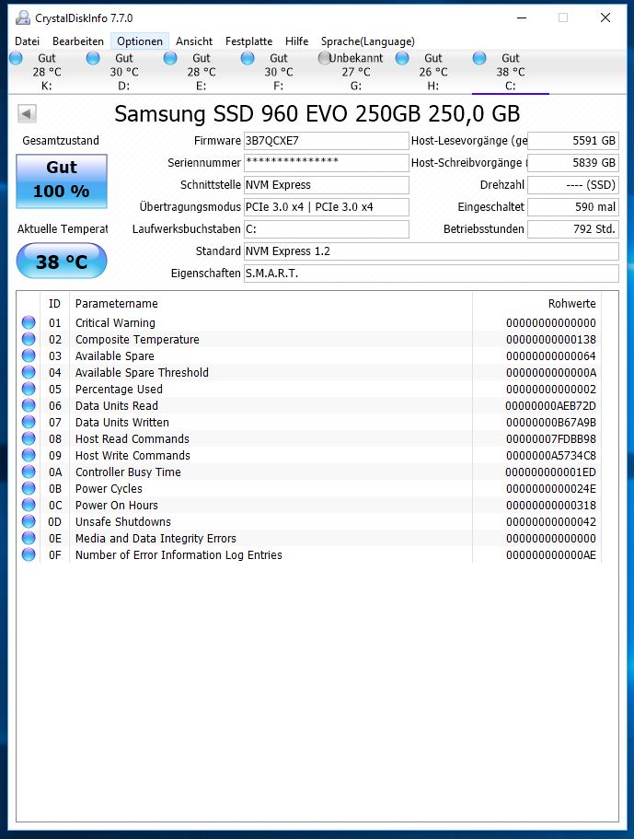
Task: Click status icon for Host Write Commands
Action: tap(29, 455)
